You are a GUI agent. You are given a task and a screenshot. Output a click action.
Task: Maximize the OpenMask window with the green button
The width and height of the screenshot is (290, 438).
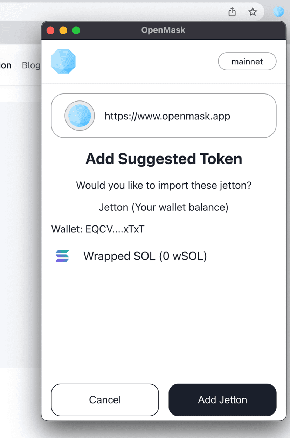click(x=76, y=30)
